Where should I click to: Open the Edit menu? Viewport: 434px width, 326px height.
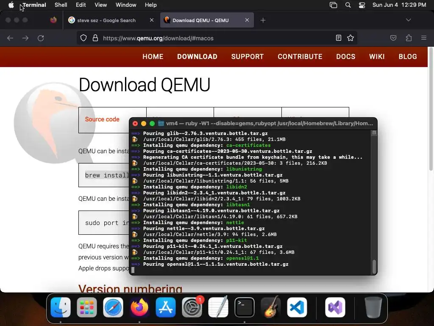point(81,5)
